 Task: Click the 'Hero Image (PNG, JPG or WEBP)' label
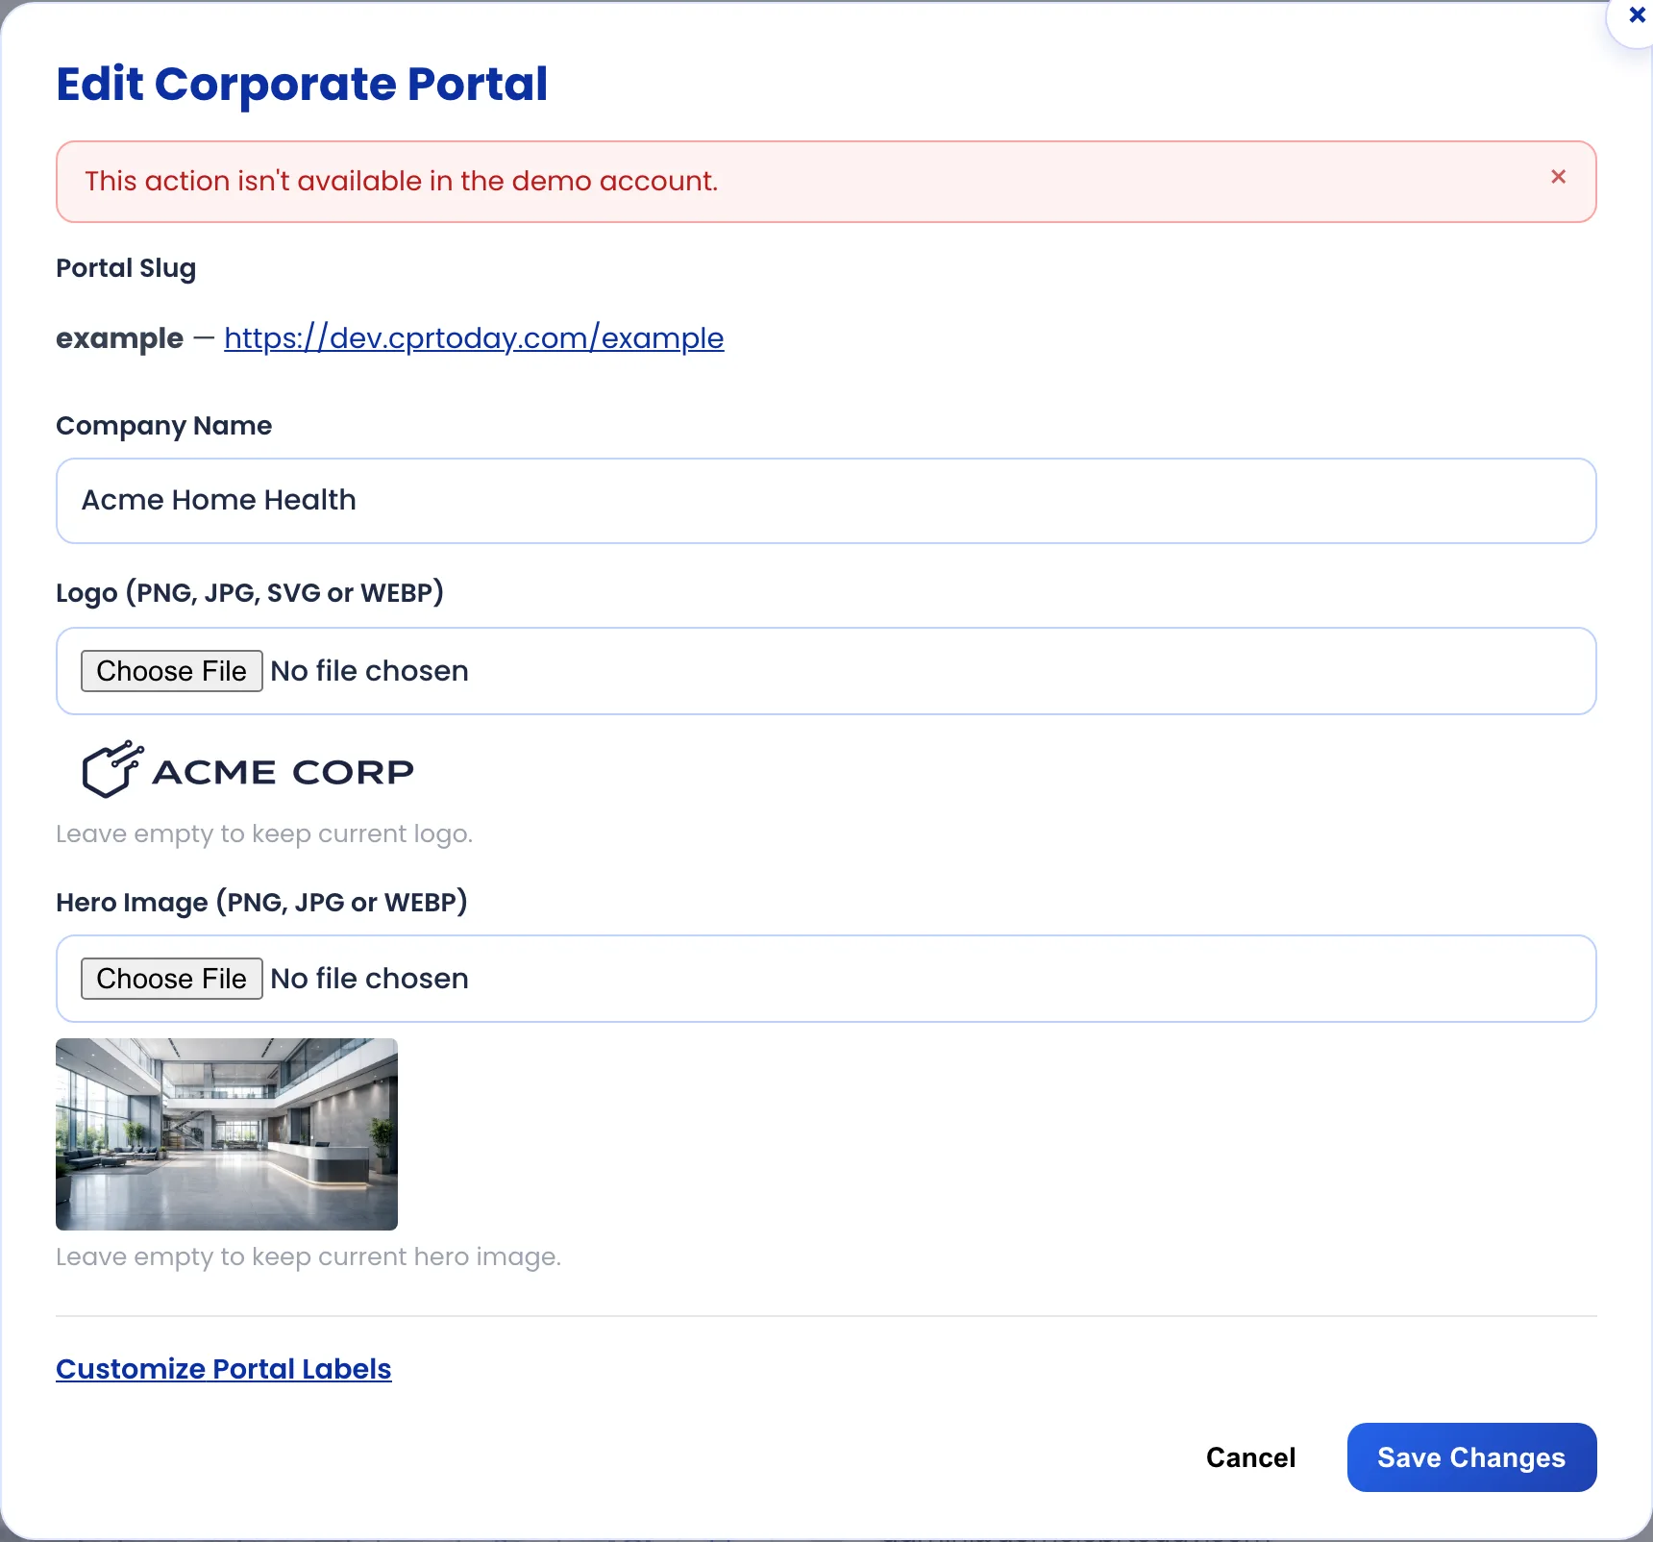coord(261,903)
